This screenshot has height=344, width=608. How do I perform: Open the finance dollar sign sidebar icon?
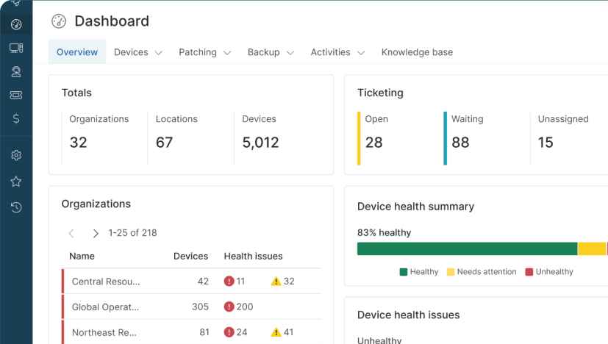tap(16, 118)
